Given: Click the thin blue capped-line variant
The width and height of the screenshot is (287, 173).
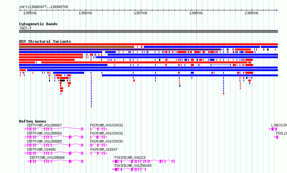Looking at the screenshot, I should pos(221,65).
